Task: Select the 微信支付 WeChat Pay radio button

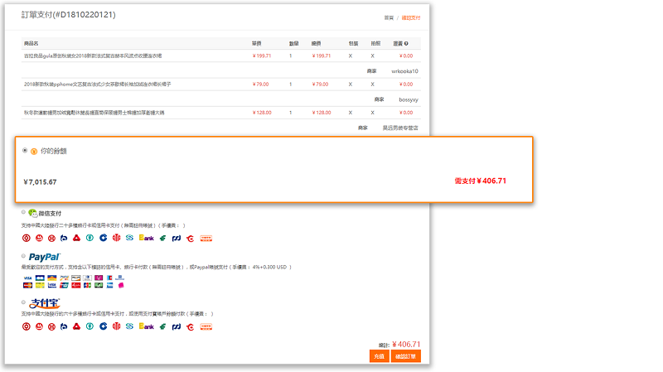Action: pyautogui.click(x=23, y=213)
